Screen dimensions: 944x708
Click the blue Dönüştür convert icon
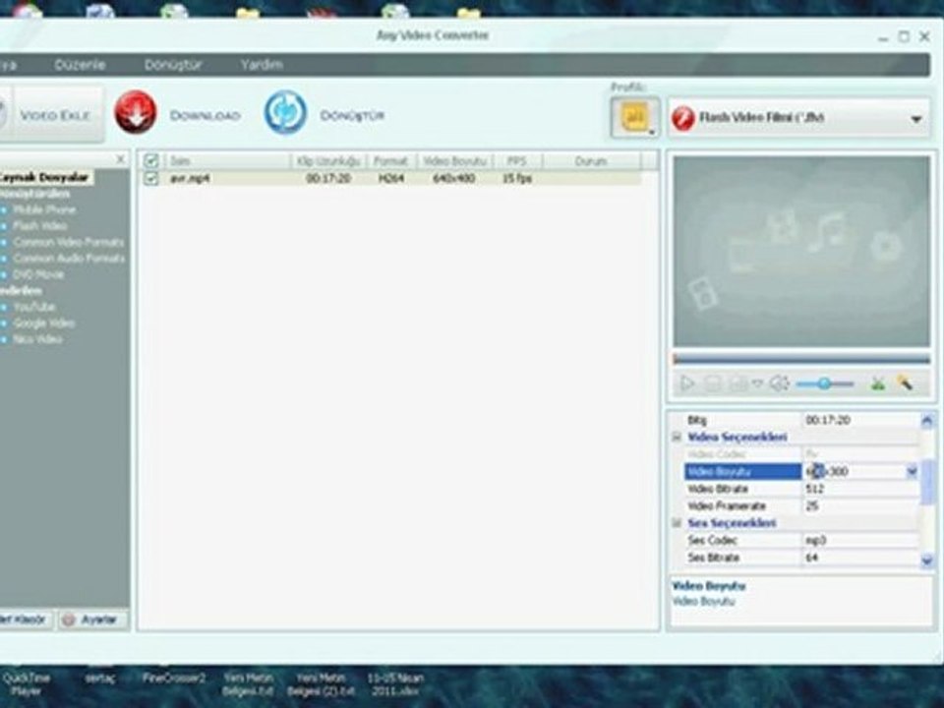click(285, 112)
